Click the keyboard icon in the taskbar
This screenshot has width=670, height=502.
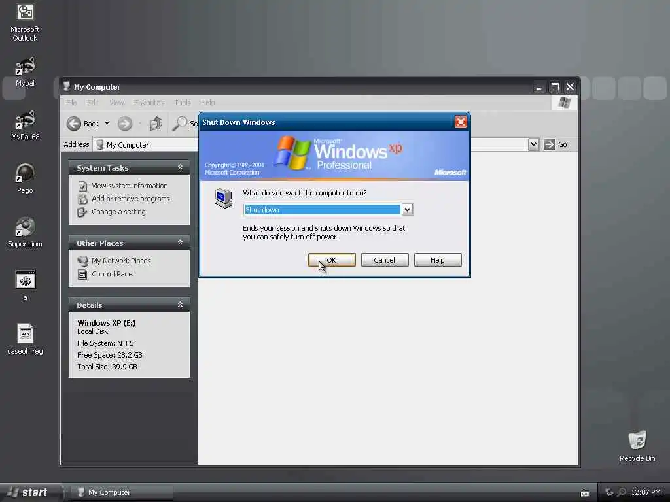[x=585, y=493]
